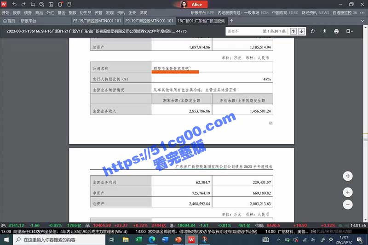Screen dimensions: 368x245
Task: Open the 商品 menu
Action: point(39,13)
